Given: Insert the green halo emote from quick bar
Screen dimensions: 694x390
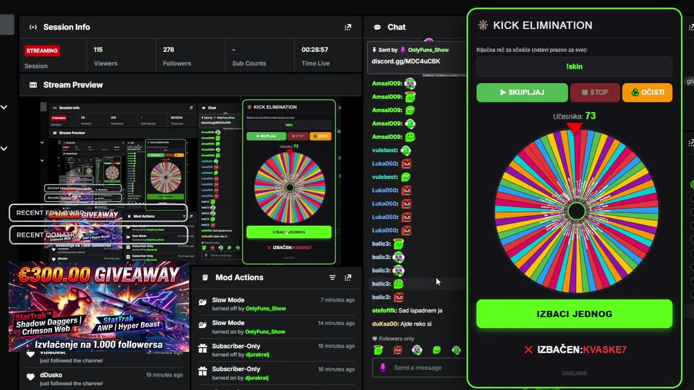Looking at the screenshot, I should (378, 350).
